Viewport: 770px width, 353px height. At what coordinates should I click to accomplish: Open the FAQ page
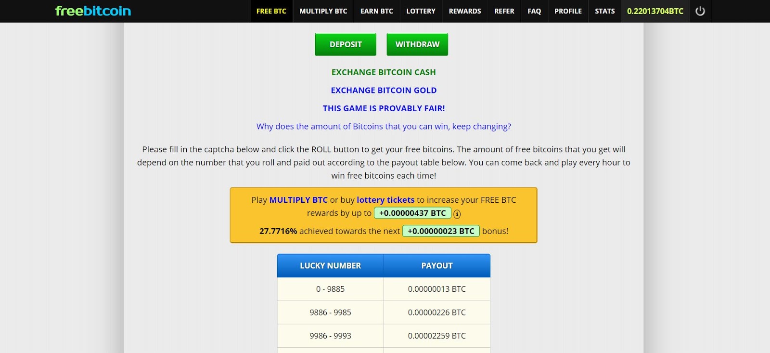(534, 11)
